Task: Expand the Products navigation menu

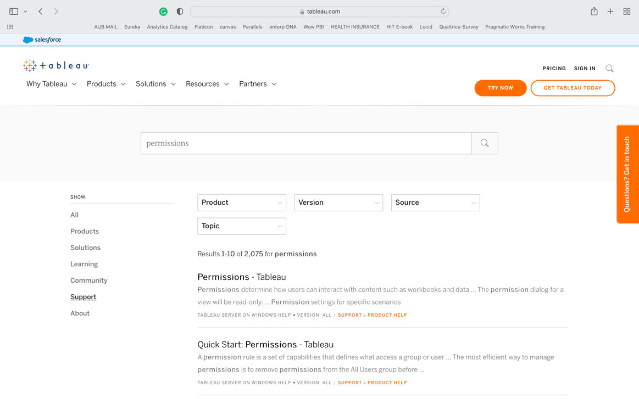Action: click(x=106, y=84)
